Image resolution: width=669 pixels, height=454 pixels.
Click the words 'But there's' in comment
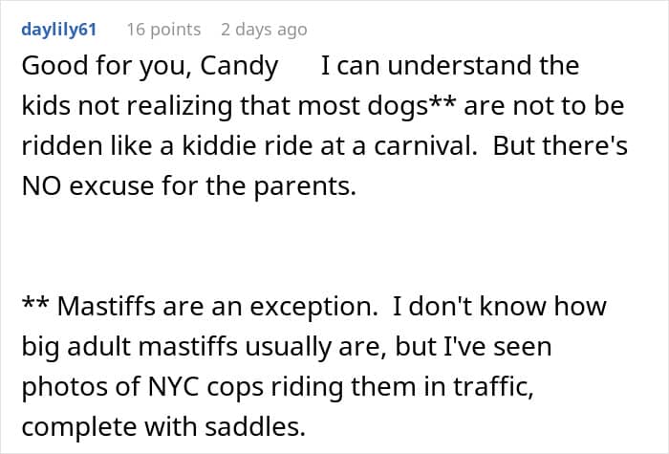560,145
